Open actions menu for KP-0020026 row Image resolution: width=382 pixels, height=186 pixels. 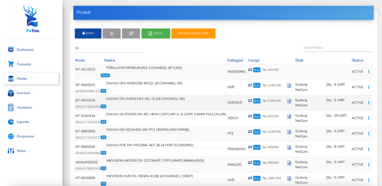369,102
